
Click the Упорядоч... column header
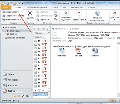coord(39,33)
